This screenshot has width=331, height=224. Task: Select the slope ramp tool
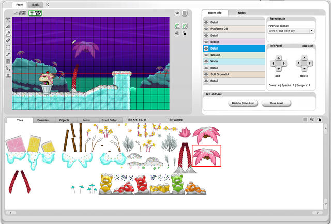tap(8, 26)
